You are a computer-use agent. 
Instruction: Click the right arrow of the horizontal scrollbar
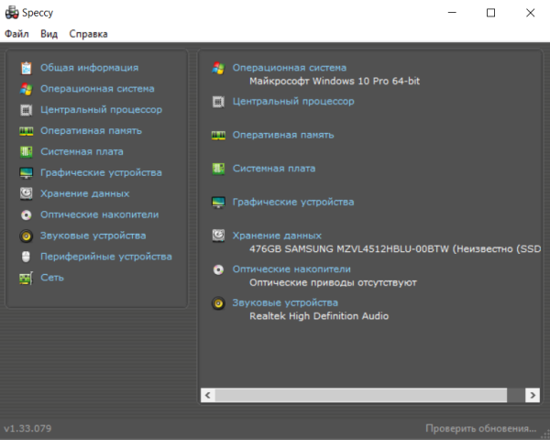click(x=533, y=395)
